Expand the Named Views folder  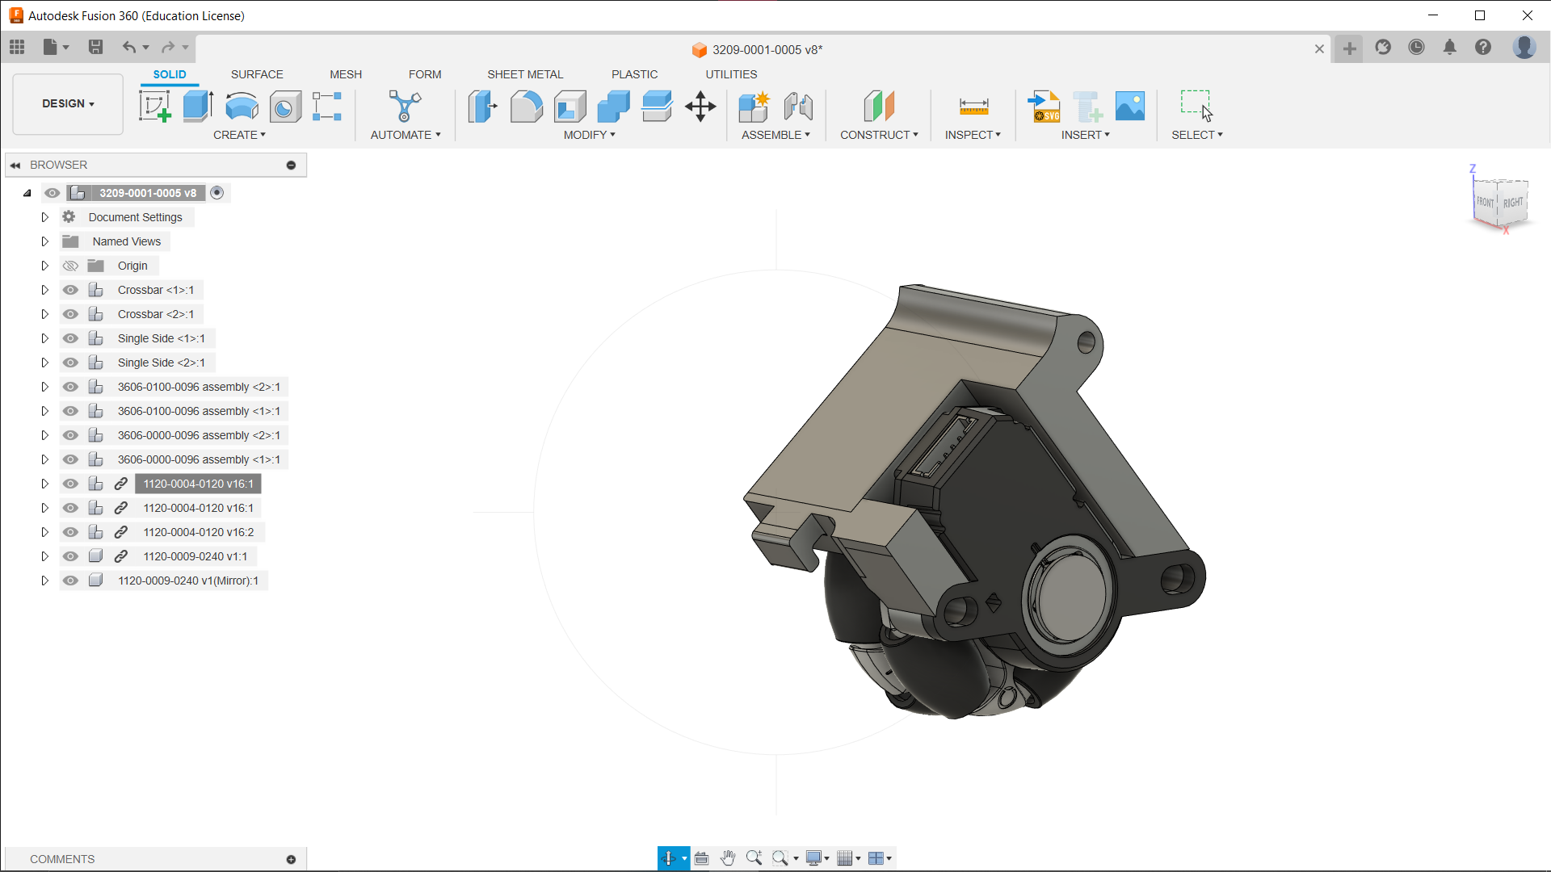coord(45,241)
